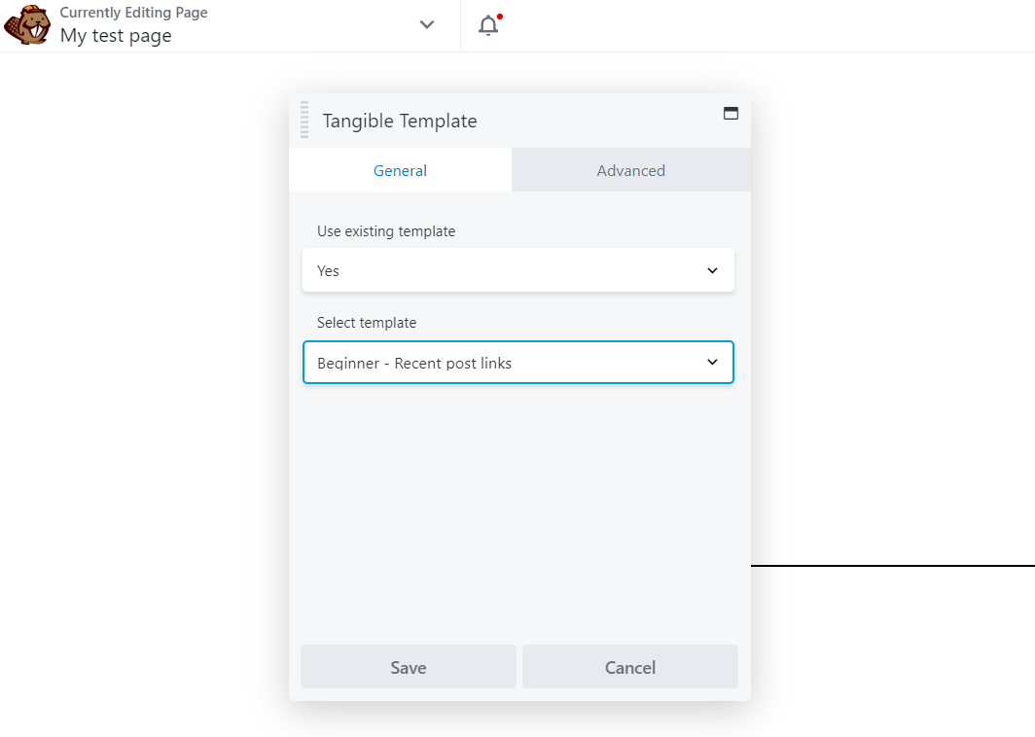Cancel the template settings changes
Viewport: 1035px width, 737px height.
630,667
